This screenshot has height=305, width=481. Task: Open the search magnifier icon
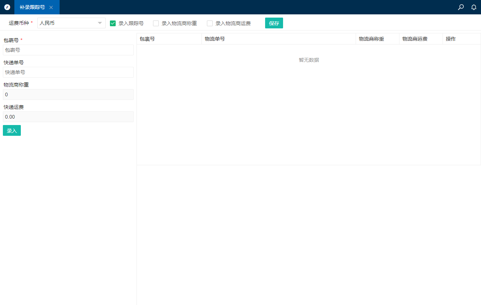point(461,7)
